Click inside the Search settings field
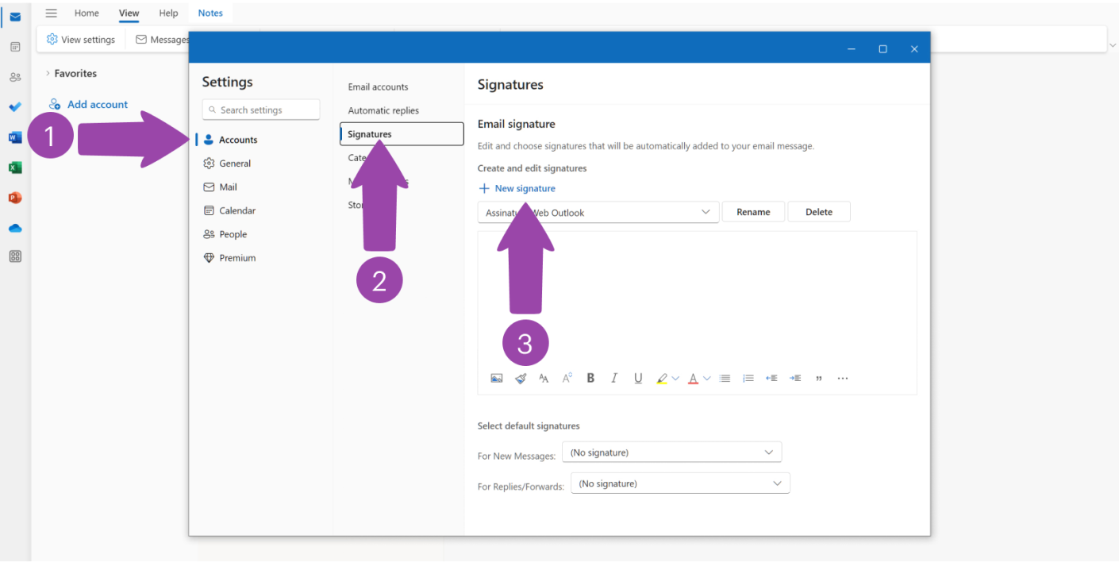The image size is (1119, 566). coord(260,109)
